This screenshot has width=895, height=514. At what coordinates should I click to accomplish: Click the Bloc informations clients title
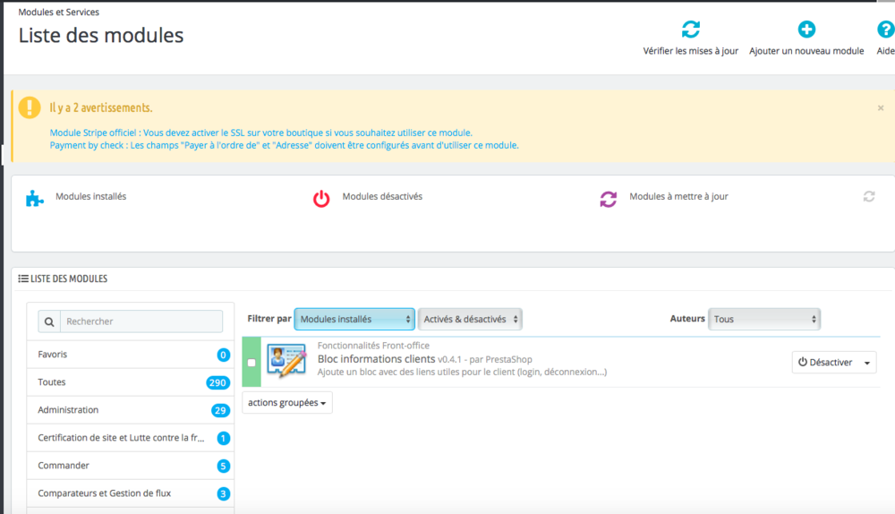click(x=376, y=359)
